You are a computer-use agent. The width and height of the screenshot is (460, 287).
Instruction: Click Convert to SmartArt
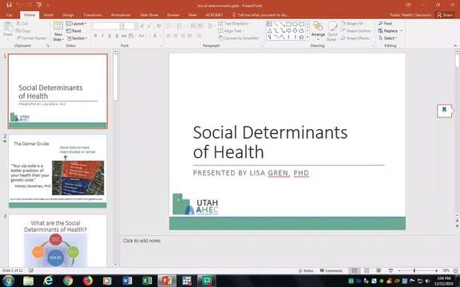(239, 38)
